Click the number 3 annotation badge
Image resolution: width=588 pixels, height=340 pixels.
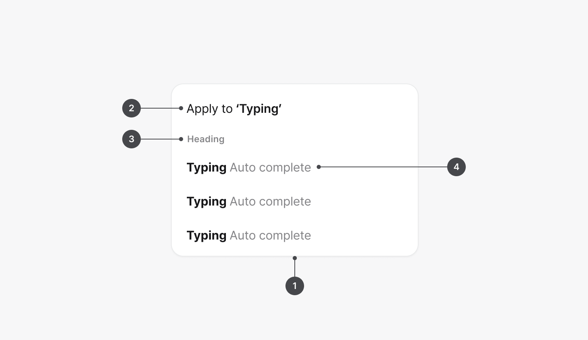pyautogui.click(x=132, y=139)
